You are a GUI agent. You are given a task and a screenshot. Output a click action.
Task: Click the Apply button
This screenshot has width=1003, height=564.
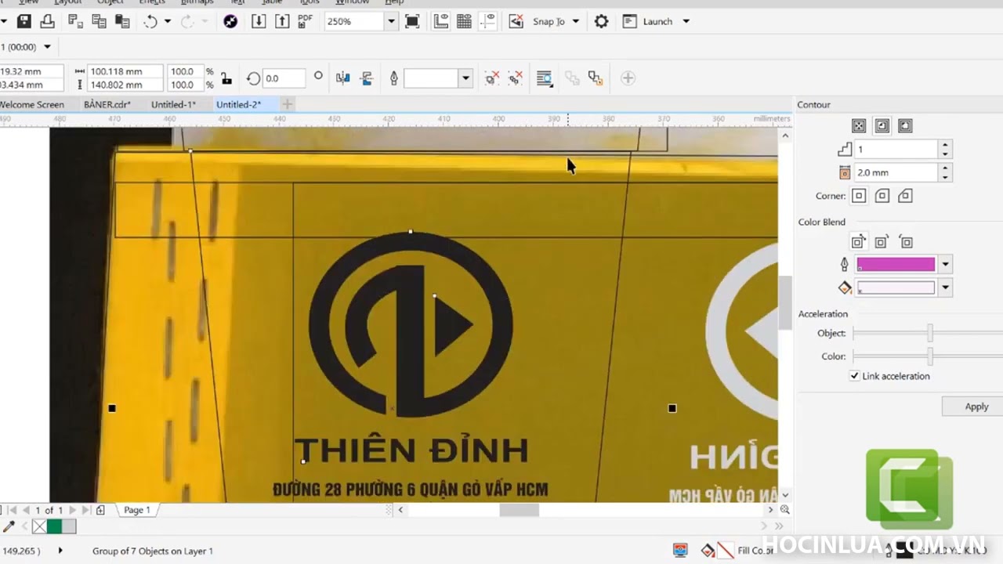pos(976,407)
